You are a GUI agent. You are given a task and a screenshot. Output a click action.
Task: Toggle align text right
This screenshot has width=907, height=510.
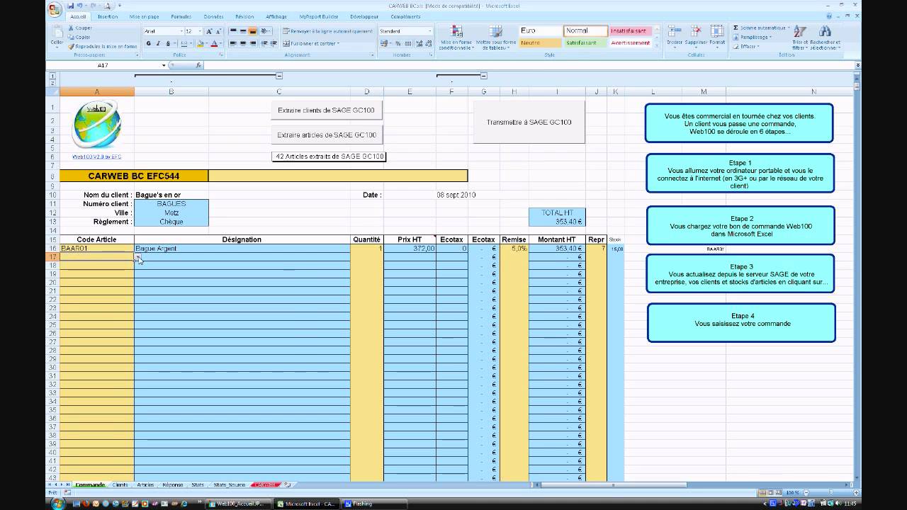[x=253, y=43]
